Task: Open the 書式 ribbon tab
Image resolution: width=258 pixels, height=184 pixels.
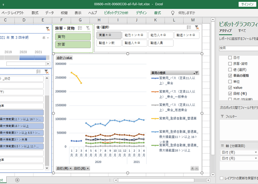Action: (157, 13)
